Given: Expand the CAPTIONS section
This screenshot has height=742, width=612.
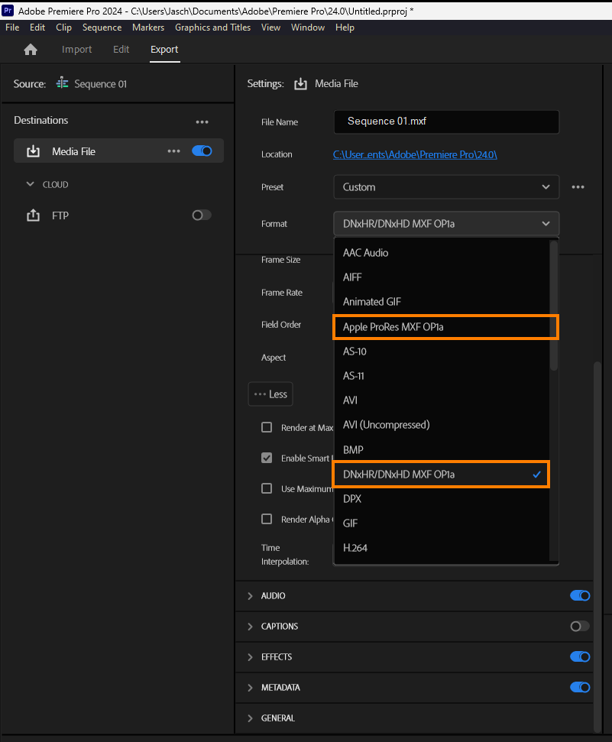Looking at the screenshot, I should click(x=251, y=627).
